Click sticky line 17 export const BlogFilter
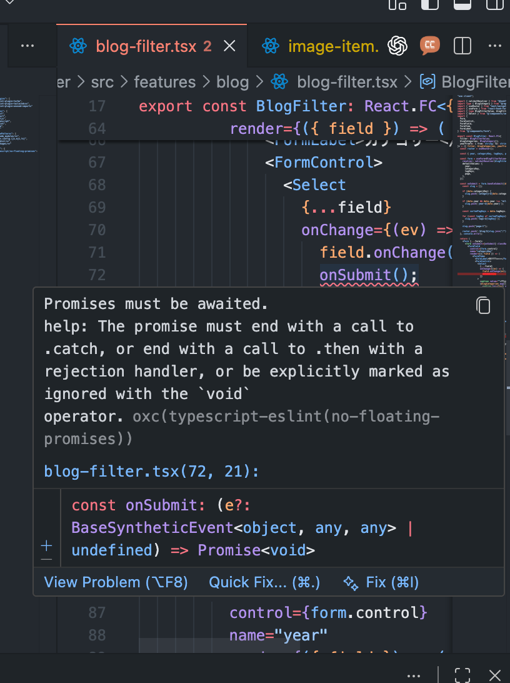Image resolution: width=510 pixels, height=683 pixels. tap(296, 106)
